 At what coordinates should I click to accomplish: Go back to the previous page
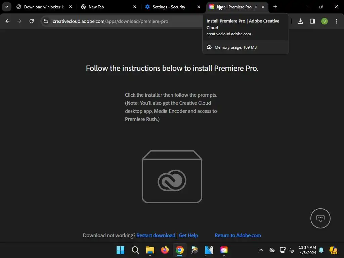(7, 21)
